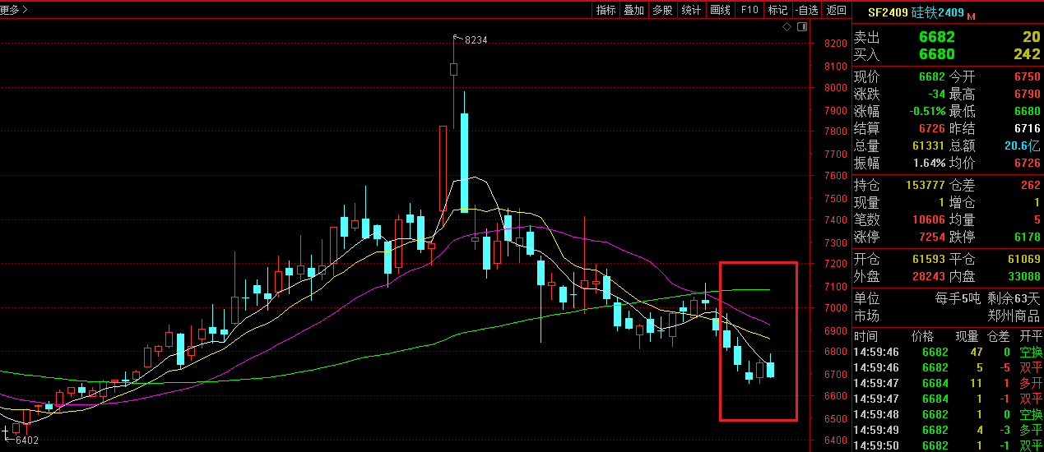Click the SF2409 contract code
This screenshot has width=1044, height=452.
887,12
